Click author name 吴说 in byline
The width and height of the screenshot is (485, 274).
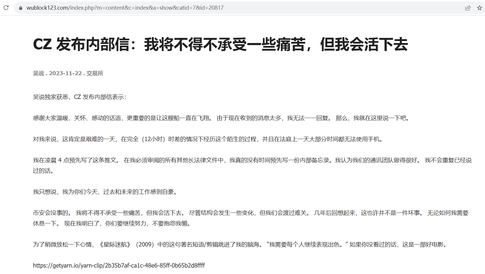tap(38, 73)
